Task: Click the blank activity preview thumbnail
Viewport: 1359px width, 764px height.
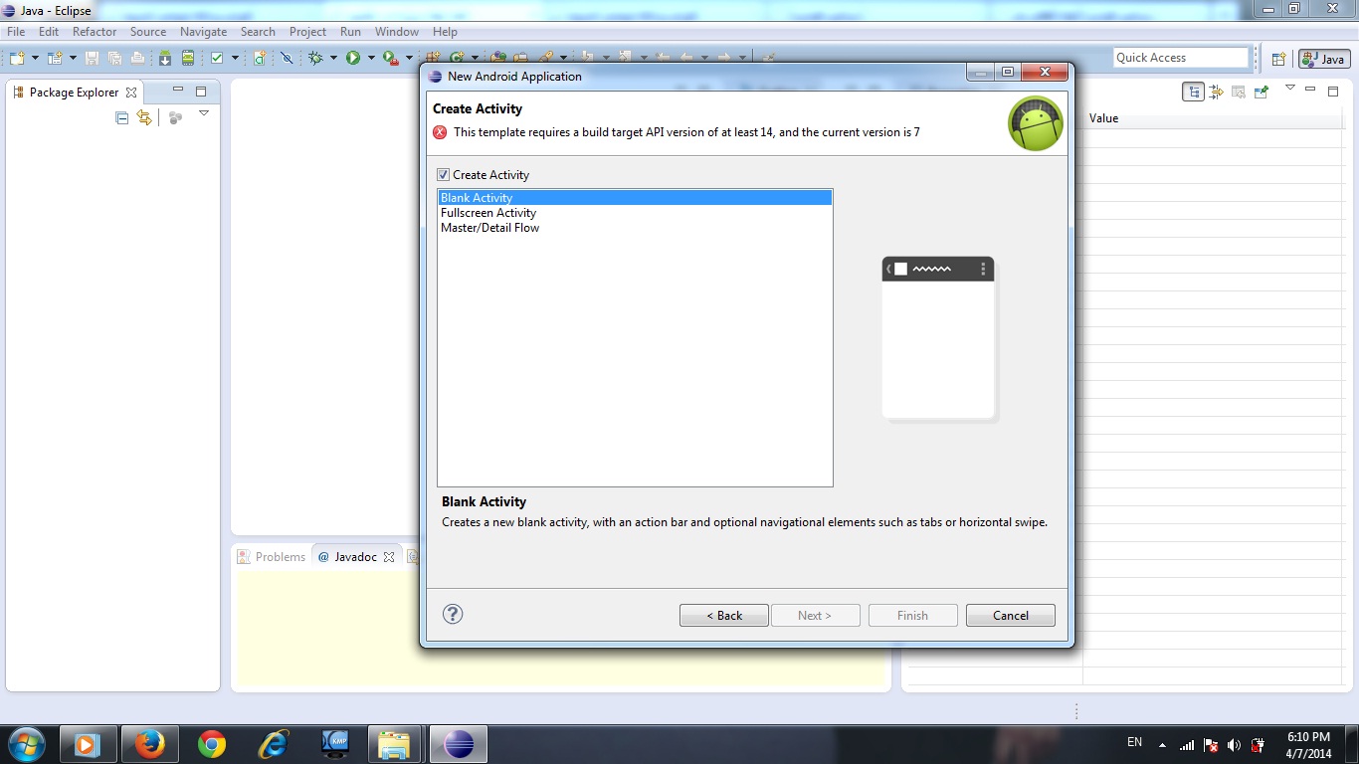Action: click(x=938, y=338)
